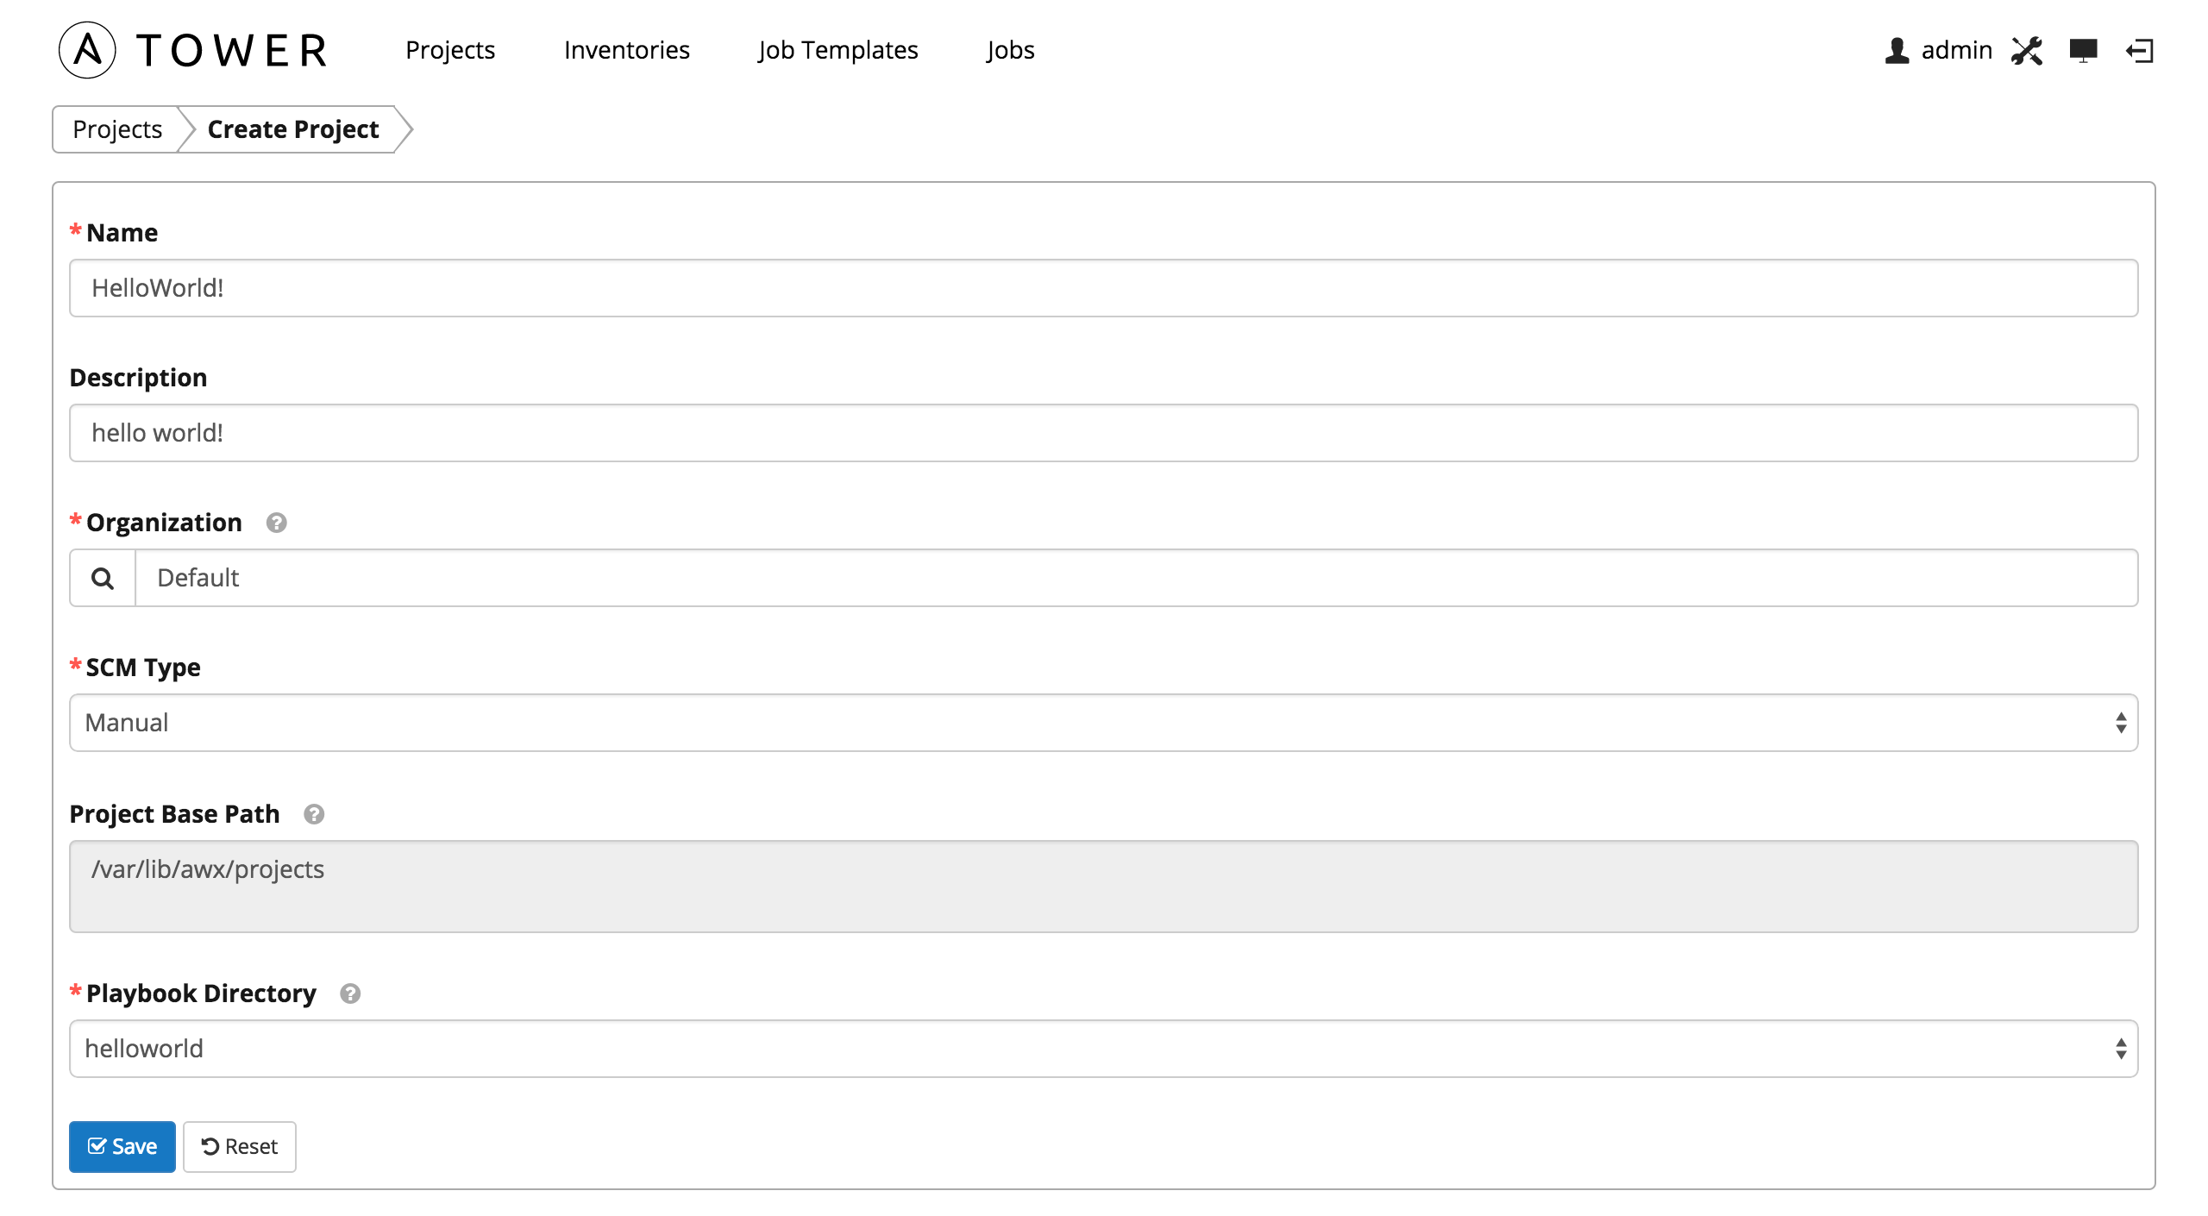
Task: Select Projects in top navigation
Action: point(450,50)
